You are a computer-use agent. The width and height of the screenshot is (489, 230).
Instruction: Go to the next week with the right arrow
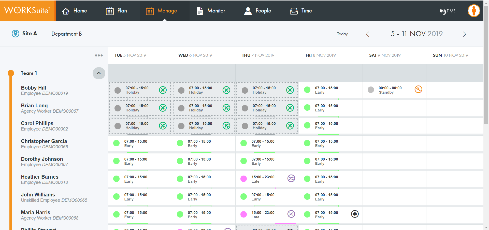pos(462,34)
